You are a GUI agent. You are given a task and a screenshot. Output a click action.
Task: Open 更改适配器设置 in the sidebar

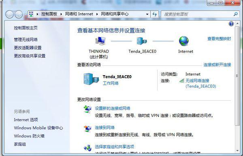point(28,48)
